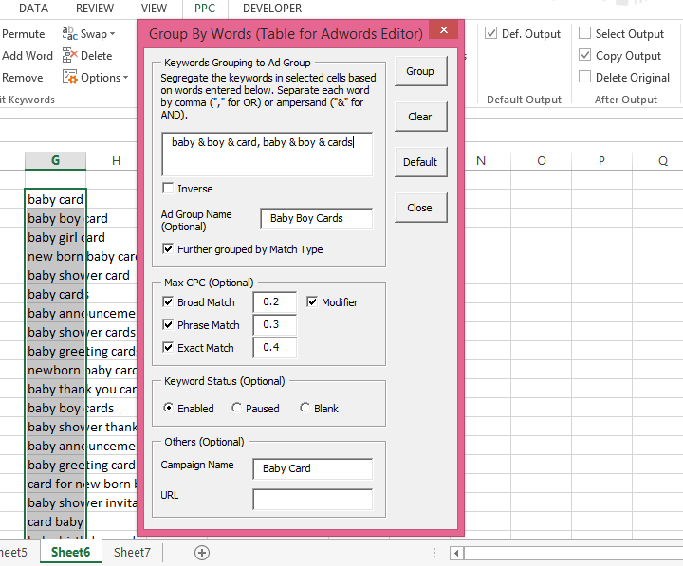The width and height of the screenshot is (683, 566).
Task: Select the Blank keyword status
Action: pyautogui.click(x=305, y=408)
